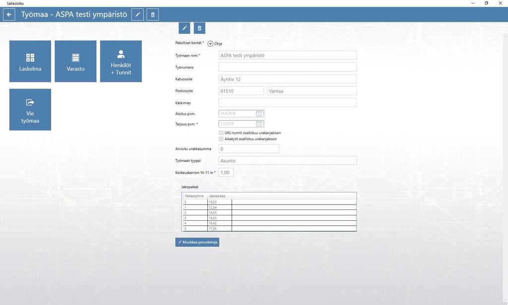The width and height of the screenshot is (508, 305).
Task: Toggle UKL-tunnit osallistuu urakanjakoon checkbox
Action: tap(221, 133)
